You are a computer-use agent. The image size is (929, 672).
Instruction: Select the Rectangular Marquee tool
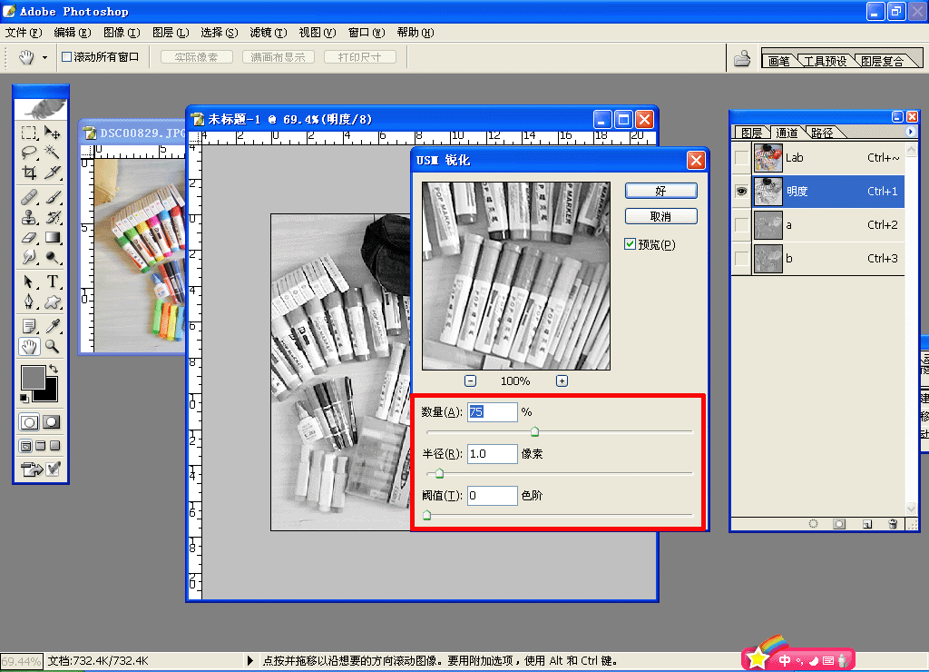[29, 133]
